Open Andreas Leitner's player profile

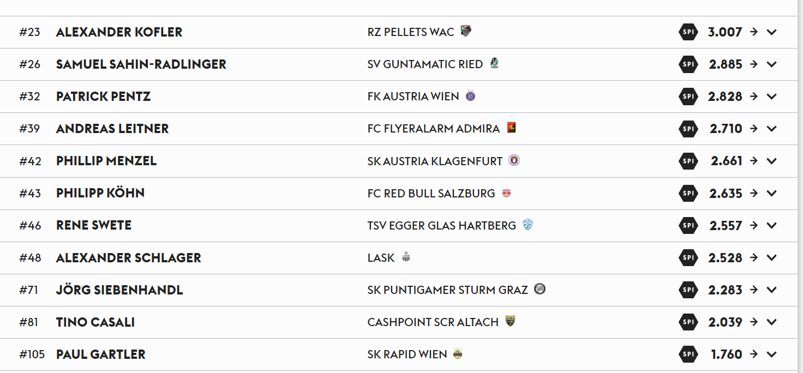112,129
